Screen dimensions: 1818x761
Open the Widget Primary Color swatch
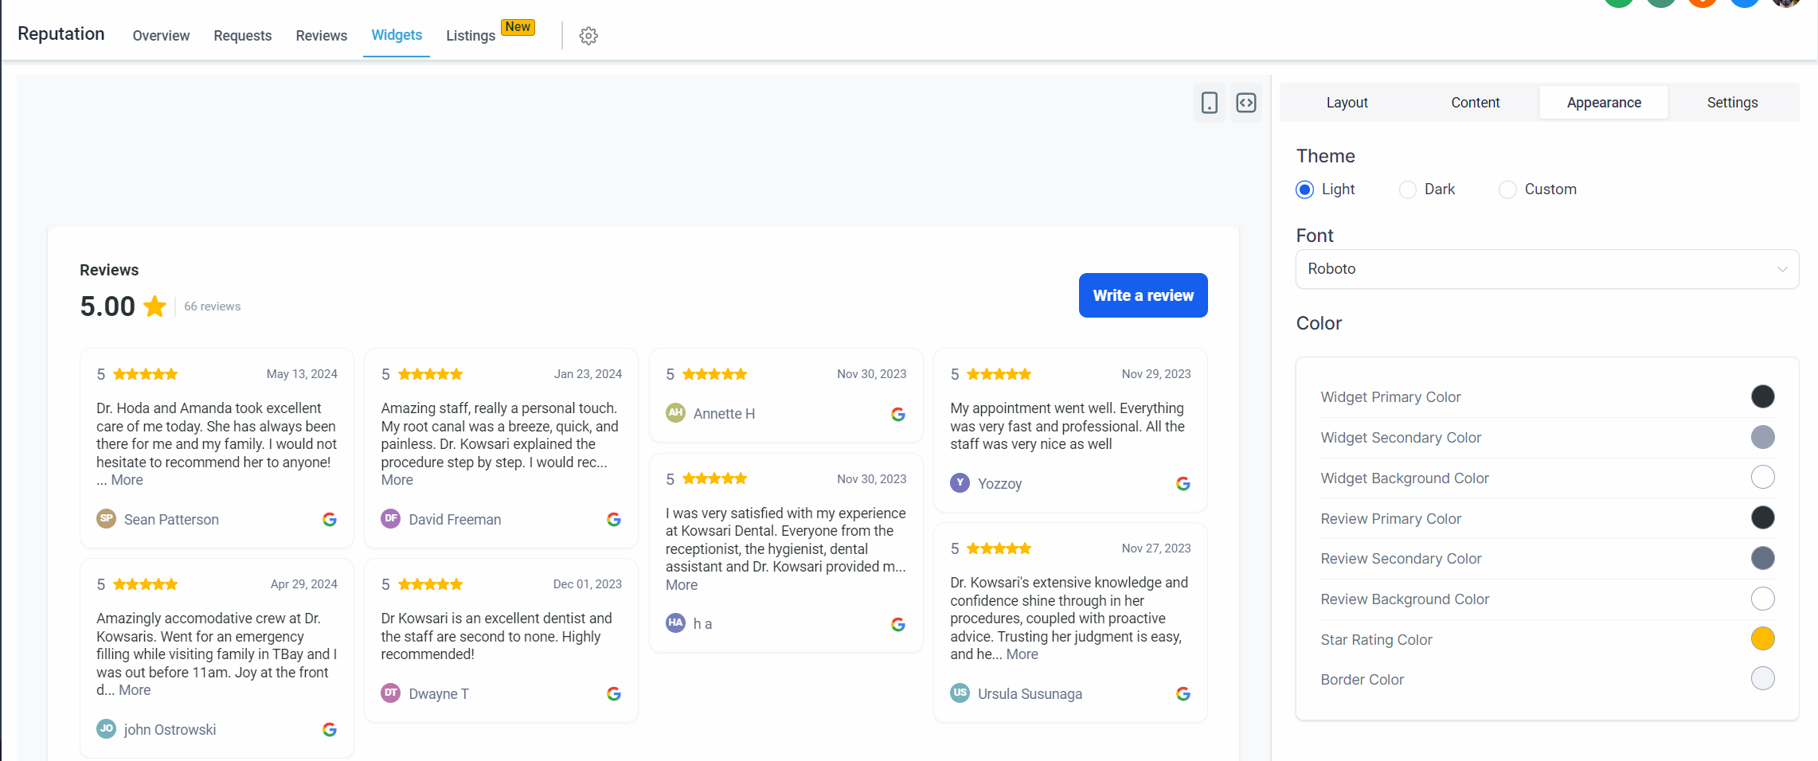click(x=1762, y=396)
